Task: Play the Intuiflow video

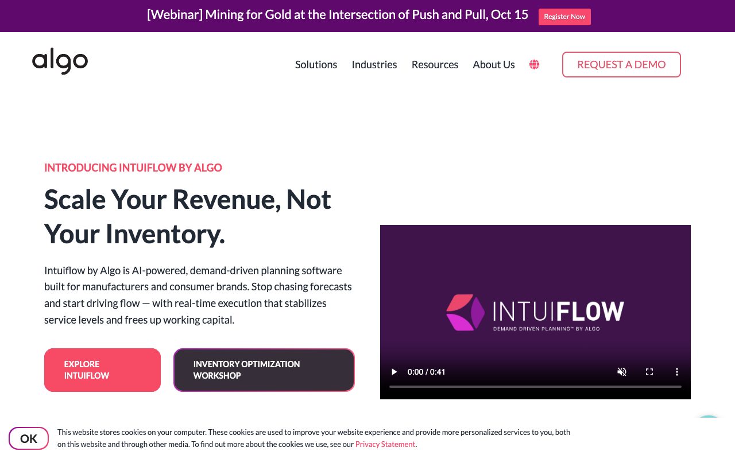Action: [x=394, y=372]
